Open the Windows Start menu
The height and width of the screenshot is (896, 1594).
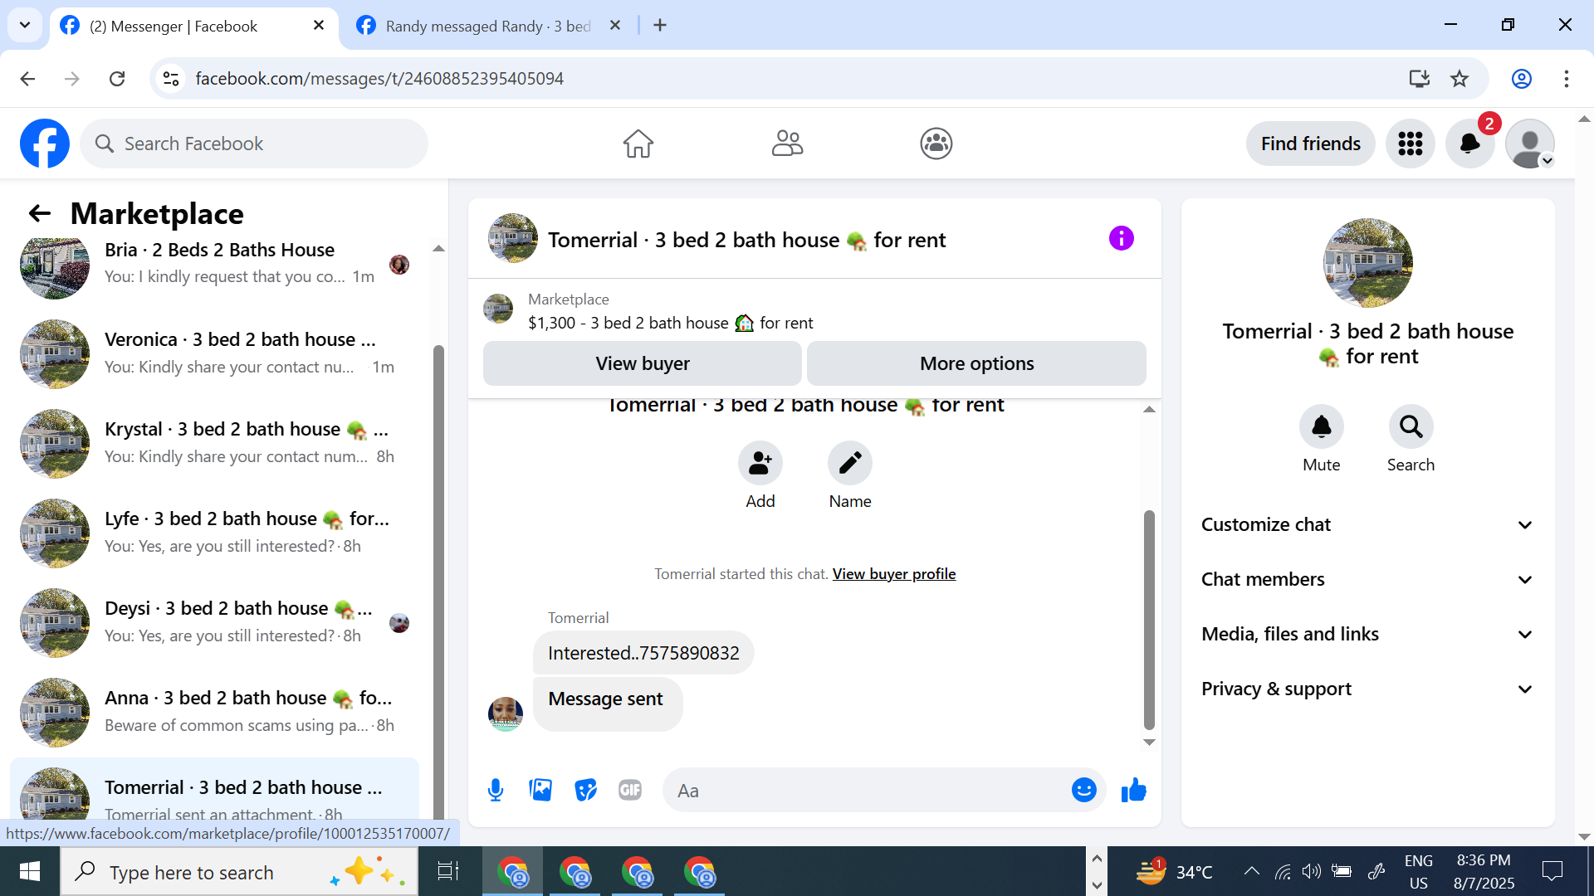coord(30,872)
